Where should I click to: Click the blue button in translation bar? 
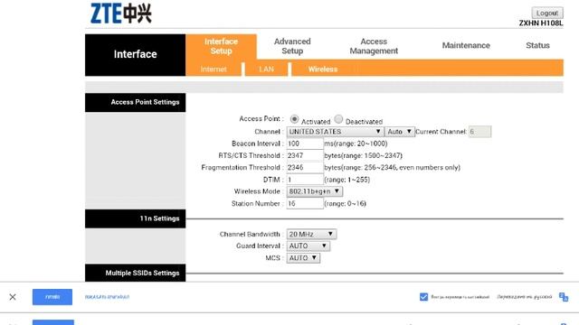click(52, 297)
